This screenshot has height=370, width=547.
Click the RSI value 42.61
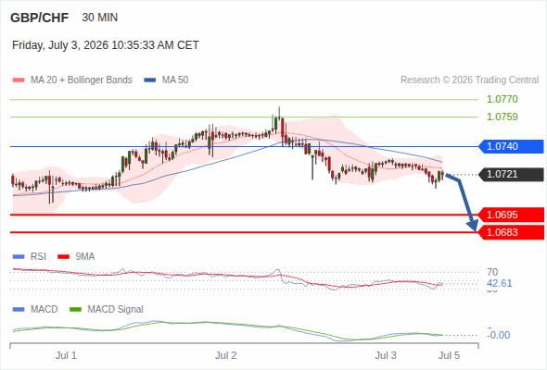[499, 283]
